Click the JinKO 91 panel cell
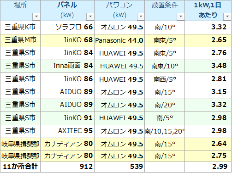 click(67, 118)
